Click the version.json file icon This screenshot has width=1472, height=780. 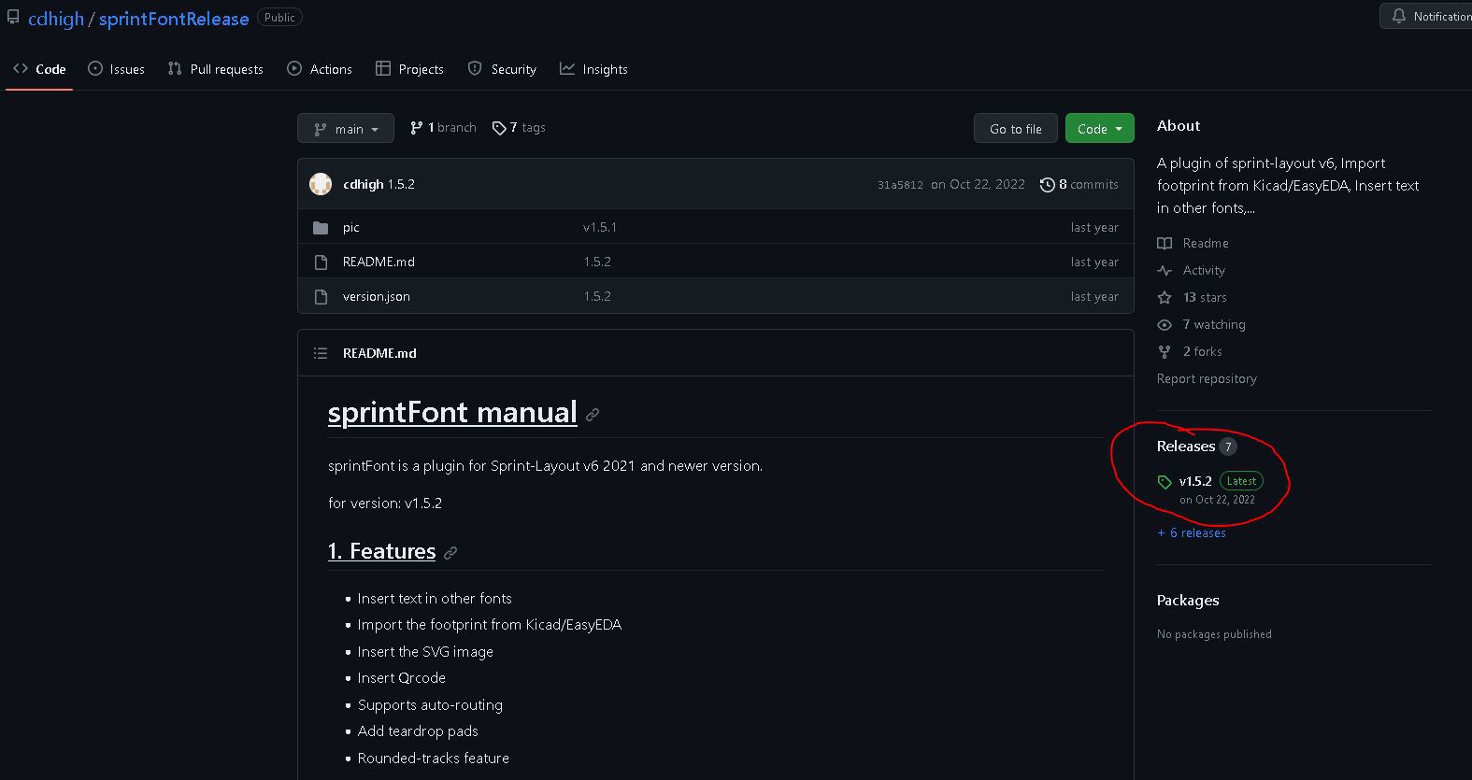pyautogui.click(x=321, y=297)
